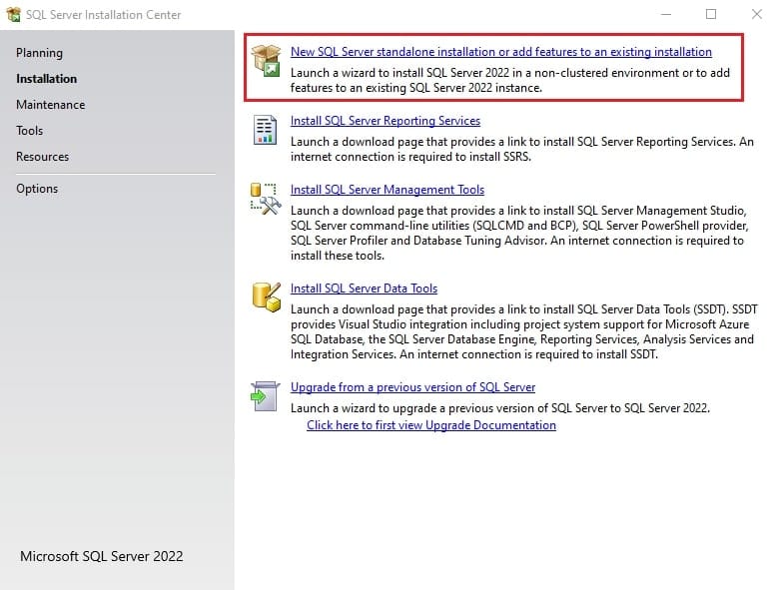This screenshot has width=780, height=590.
Task: Open the Tools section
Action: coord(29,130)
